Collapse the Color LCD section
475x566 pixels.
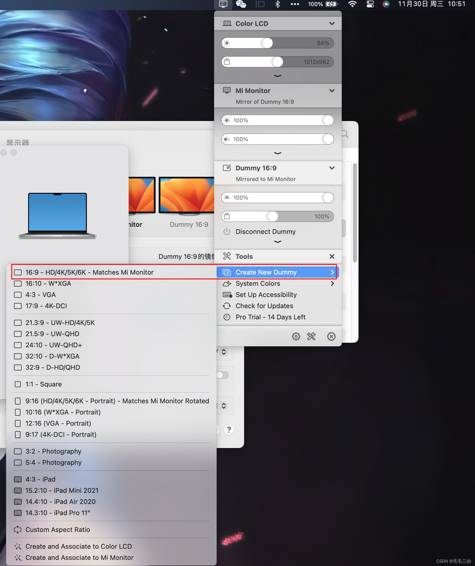coord(332,23)
